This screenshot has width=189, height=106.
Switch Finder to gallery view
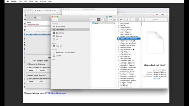point(102,20)
